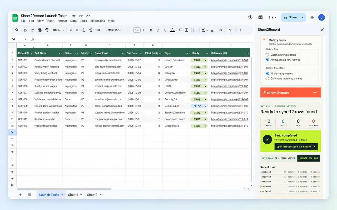This screenshot has height=210, width=337.
Task: Open the Gemini sparkle assistant
Action: click(312, 17)
